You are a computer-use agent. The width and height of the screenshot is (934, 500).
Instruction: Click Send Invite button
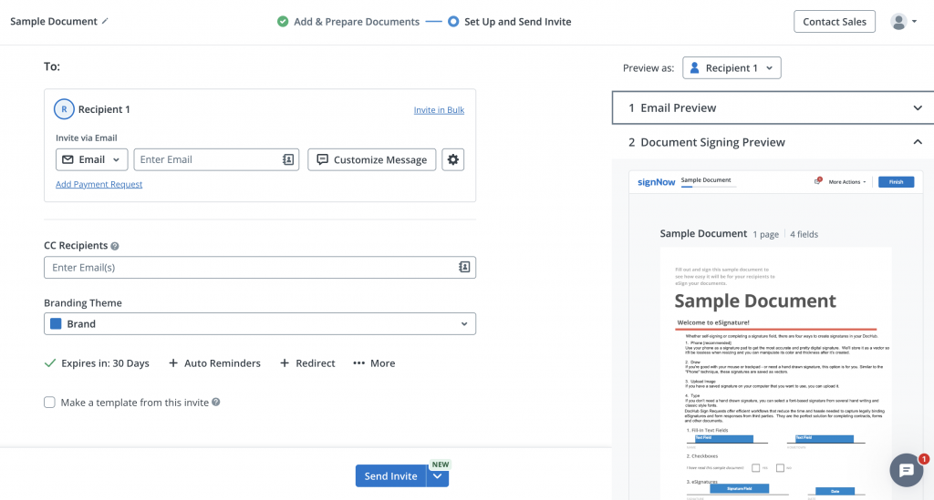pos(390,476)
